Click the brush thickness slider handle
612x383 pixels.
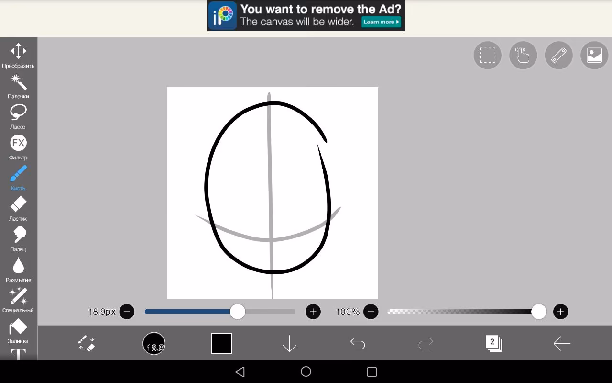(x=238, y=312)
